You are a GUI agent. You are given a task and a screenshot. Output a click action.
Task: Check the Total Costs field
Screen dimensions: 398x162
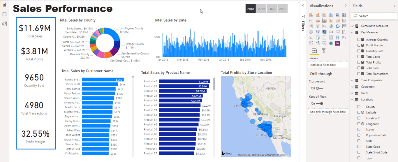point(359,57)
